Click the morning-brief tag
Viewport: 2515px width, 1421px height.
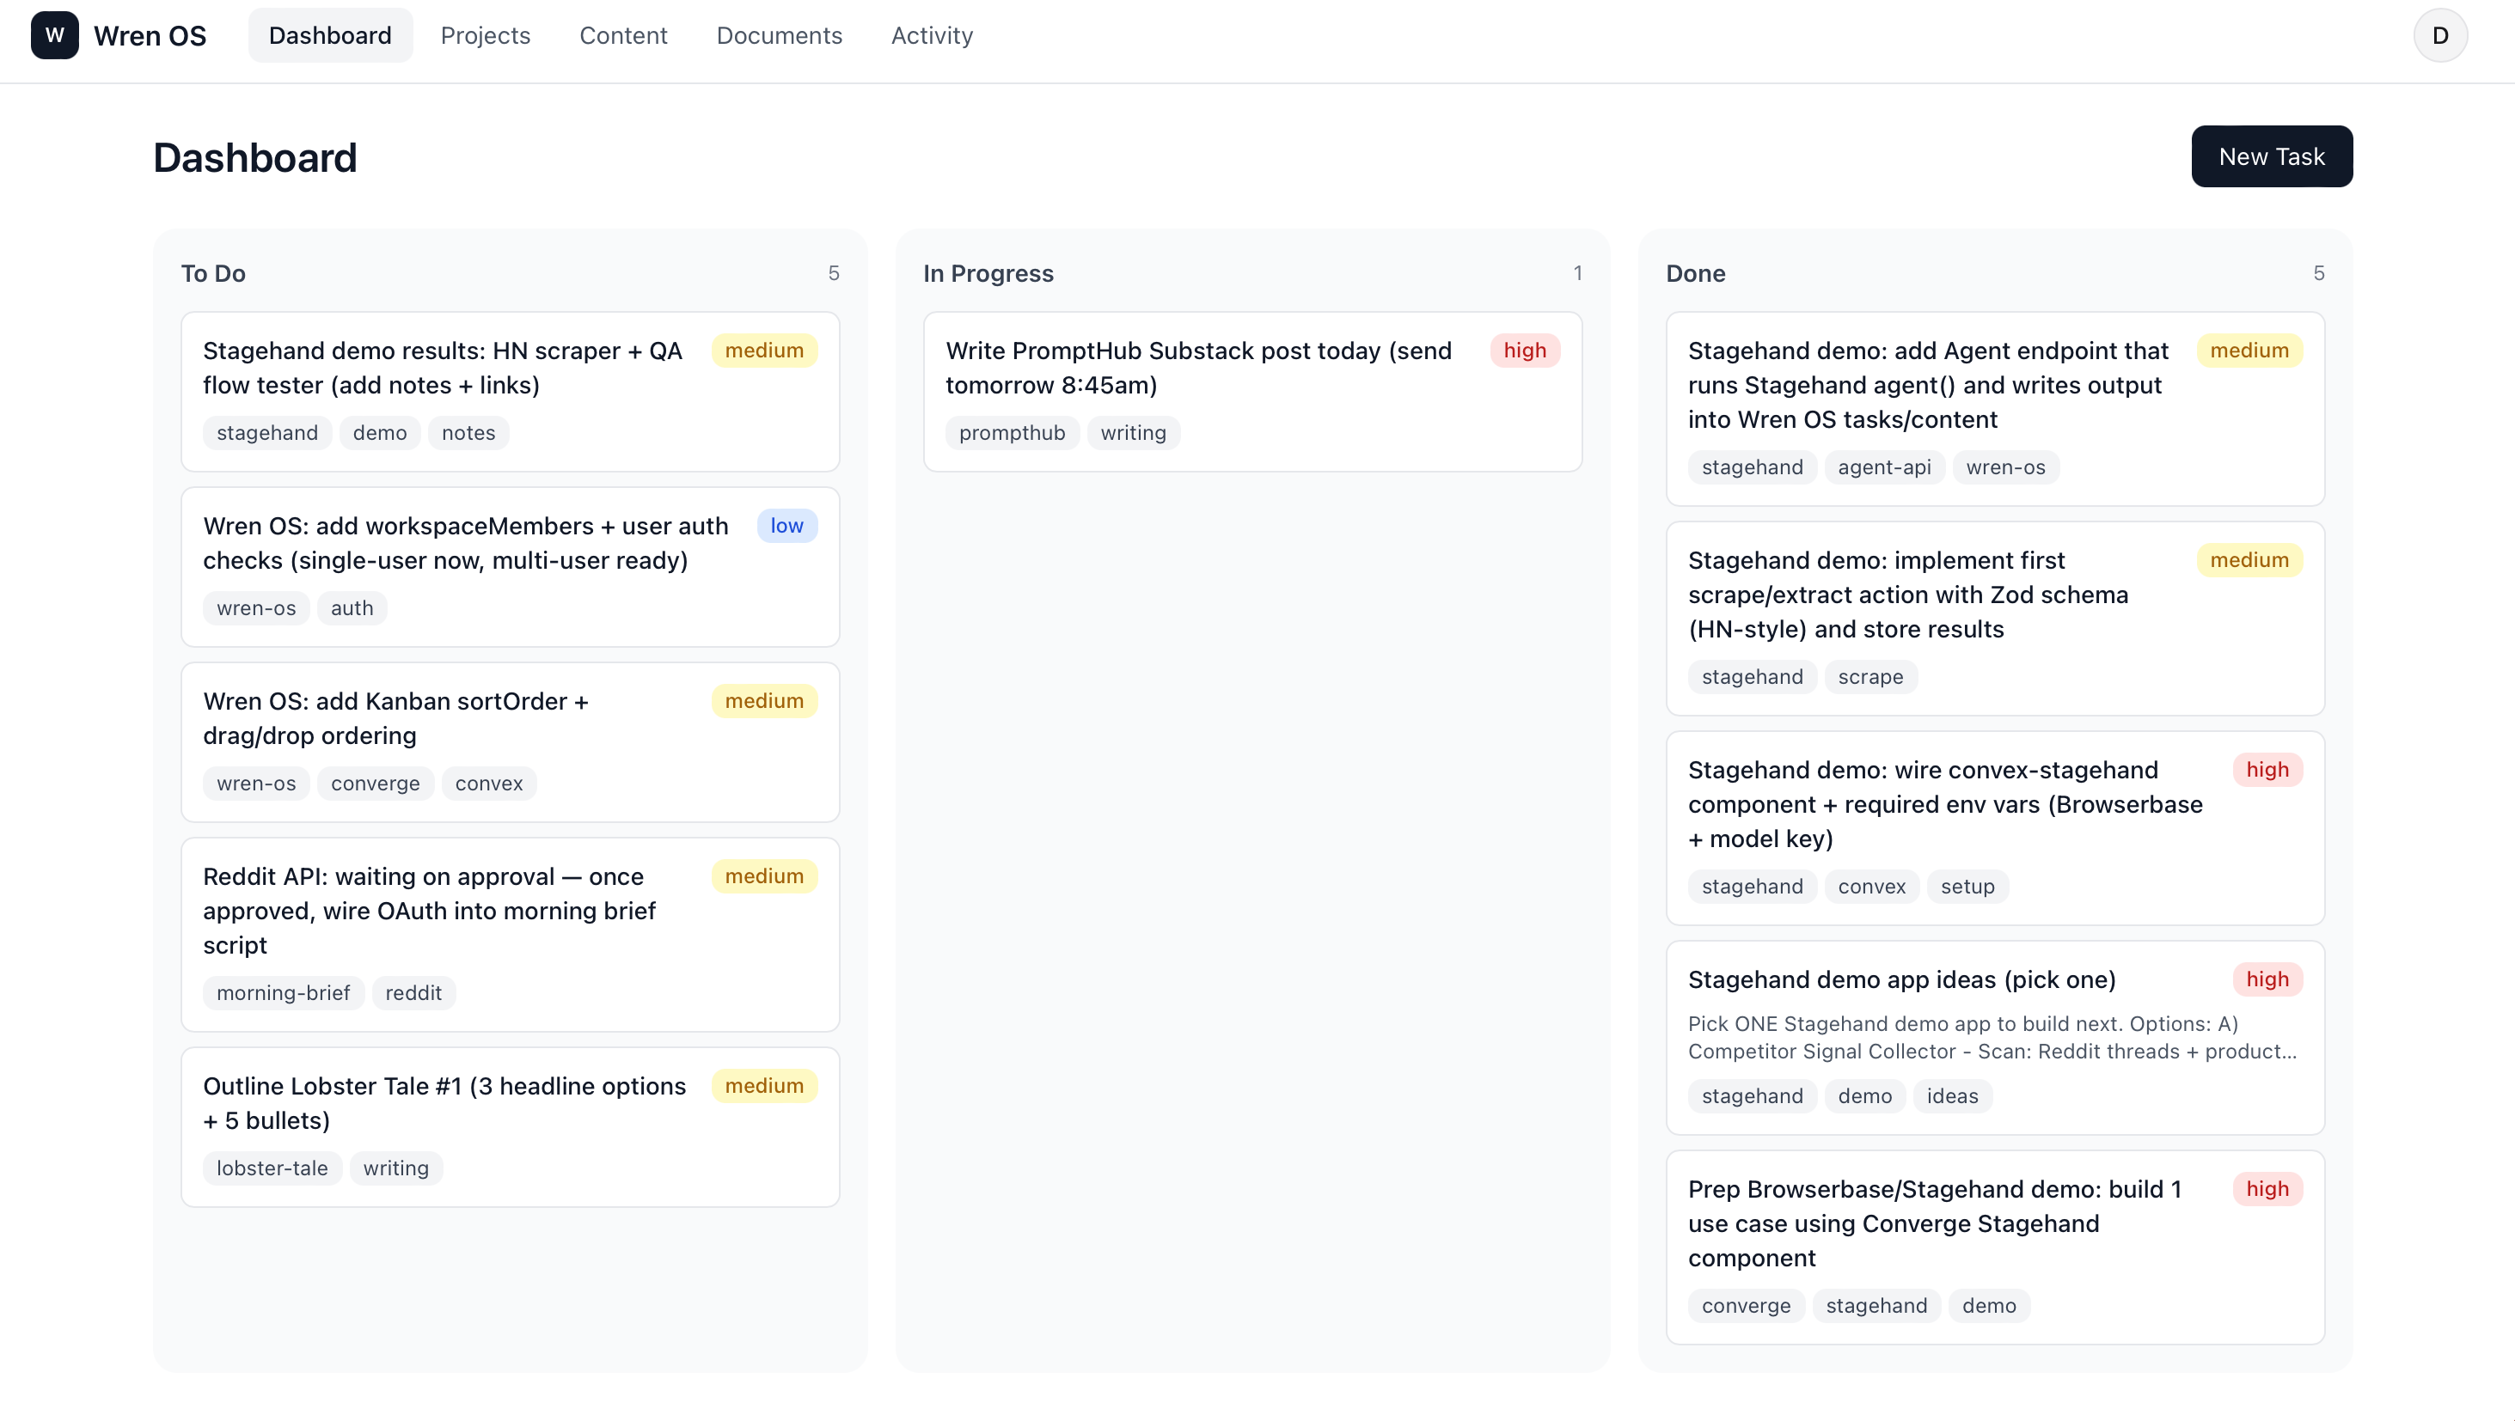coord(283,992)
